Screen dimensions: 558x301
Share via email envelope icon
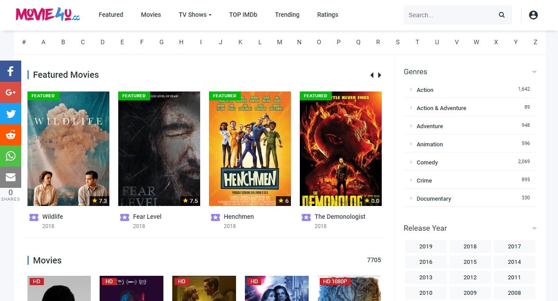click(x=11, y=177)
